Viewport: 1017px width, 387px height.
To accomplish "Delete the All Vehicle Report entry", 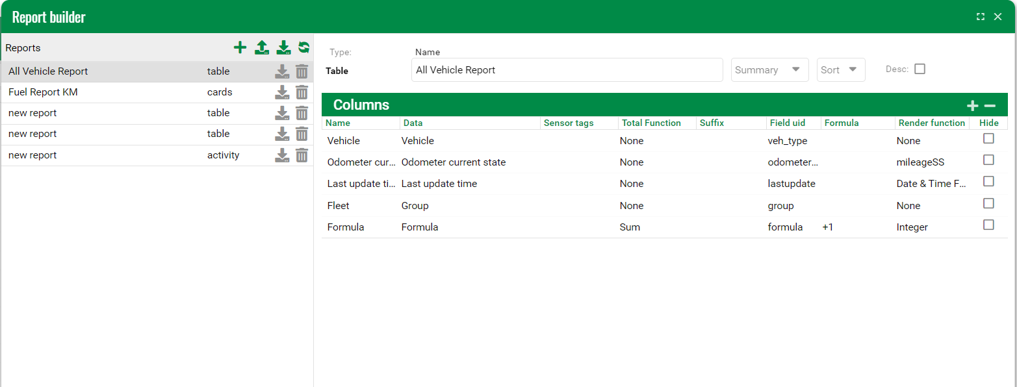I will click(302, 71).
